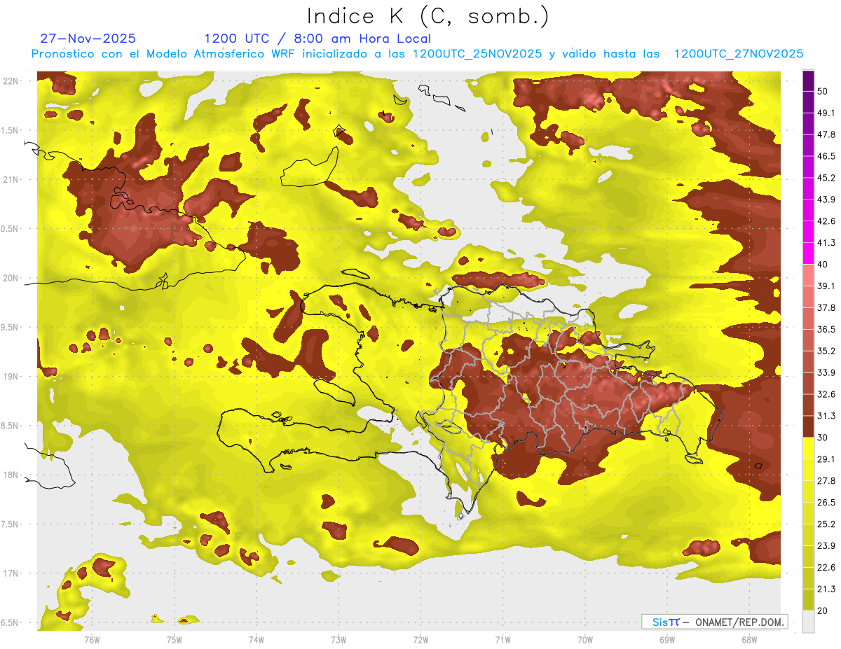Screen dimensions: 841x649
Task: Click the '30' color scale value
Action: [823, 438]
